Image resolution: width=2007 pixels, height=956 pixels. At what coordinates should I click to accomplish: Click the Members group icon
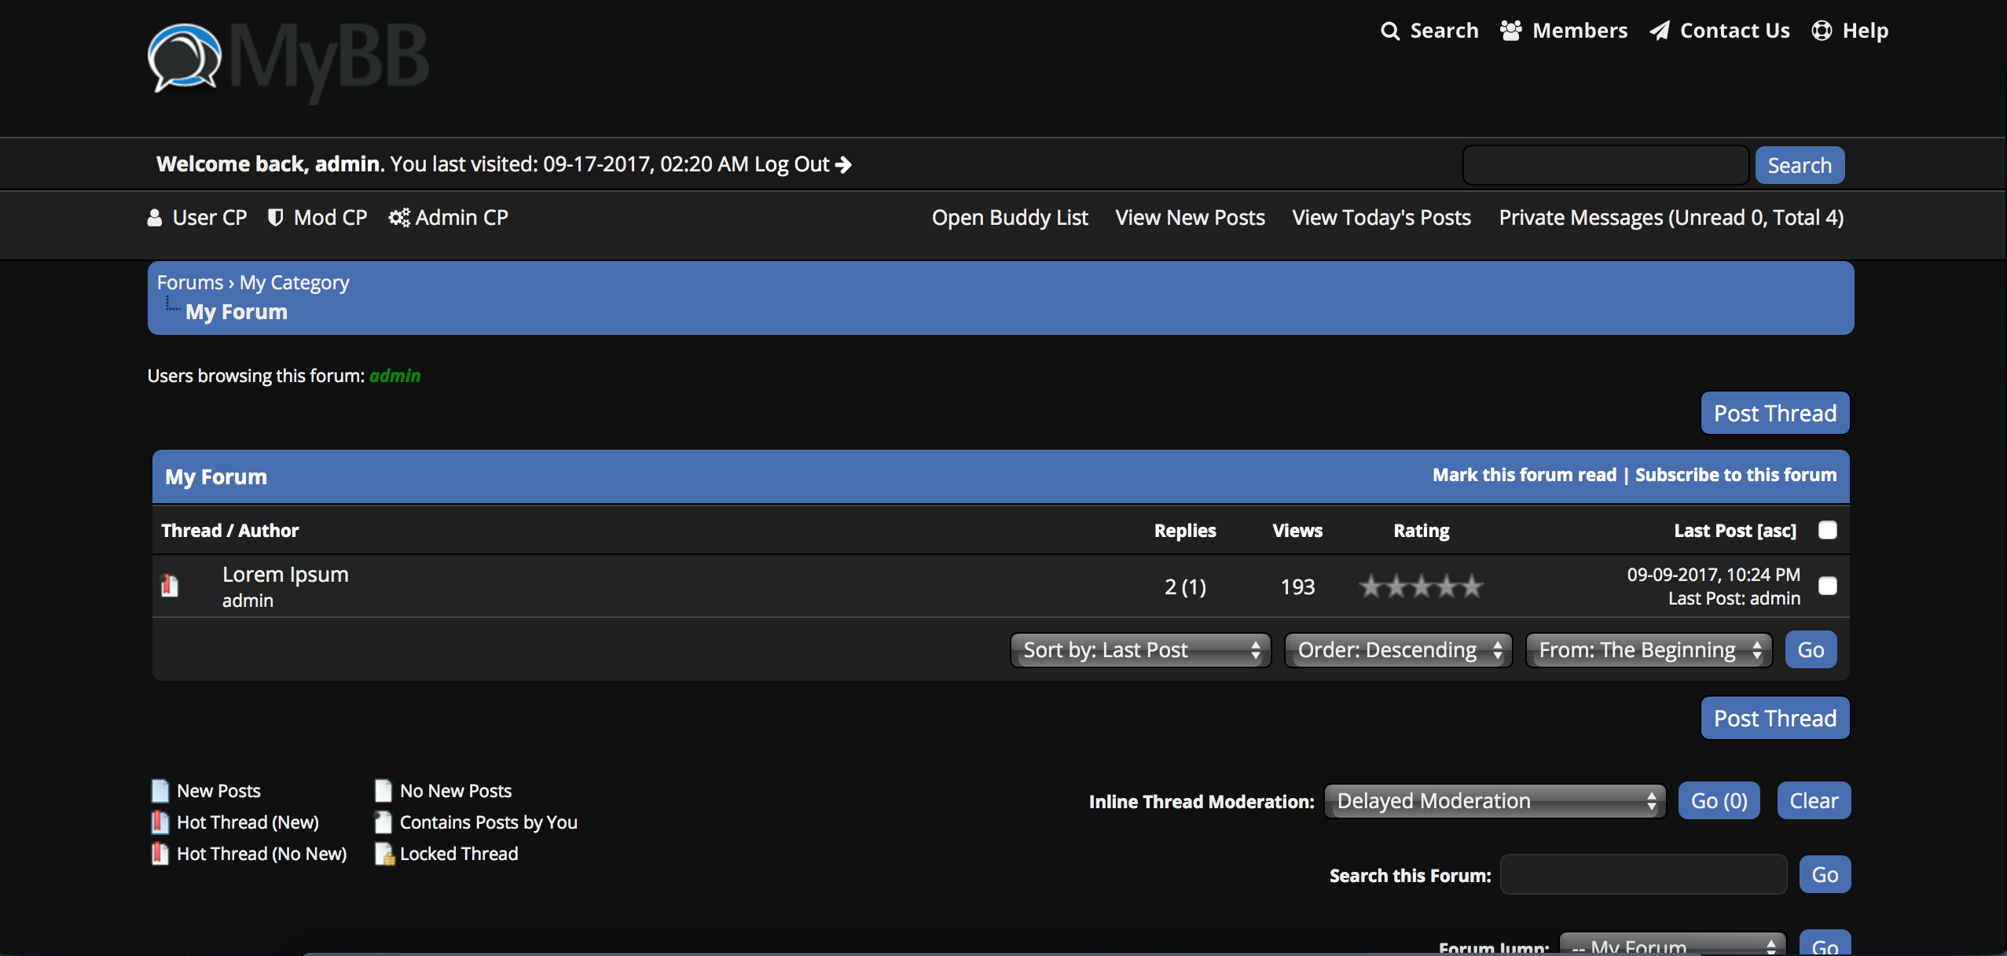1510,31
